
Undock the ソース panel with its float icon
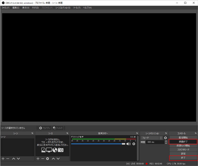tap(67, 133)
